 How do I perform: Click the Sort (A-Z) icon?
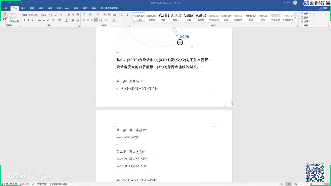click(x=122, y=15)
